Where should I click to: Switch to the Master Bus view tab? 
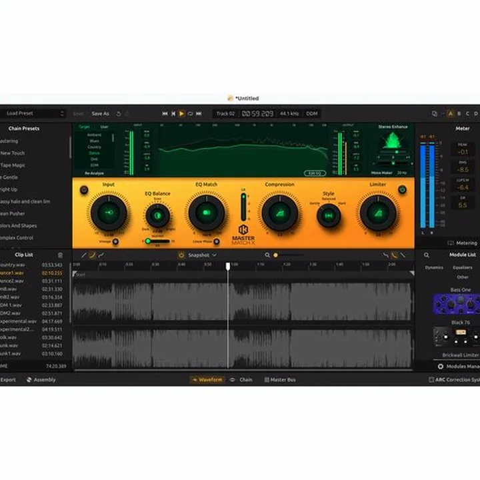tap(280, 380)
